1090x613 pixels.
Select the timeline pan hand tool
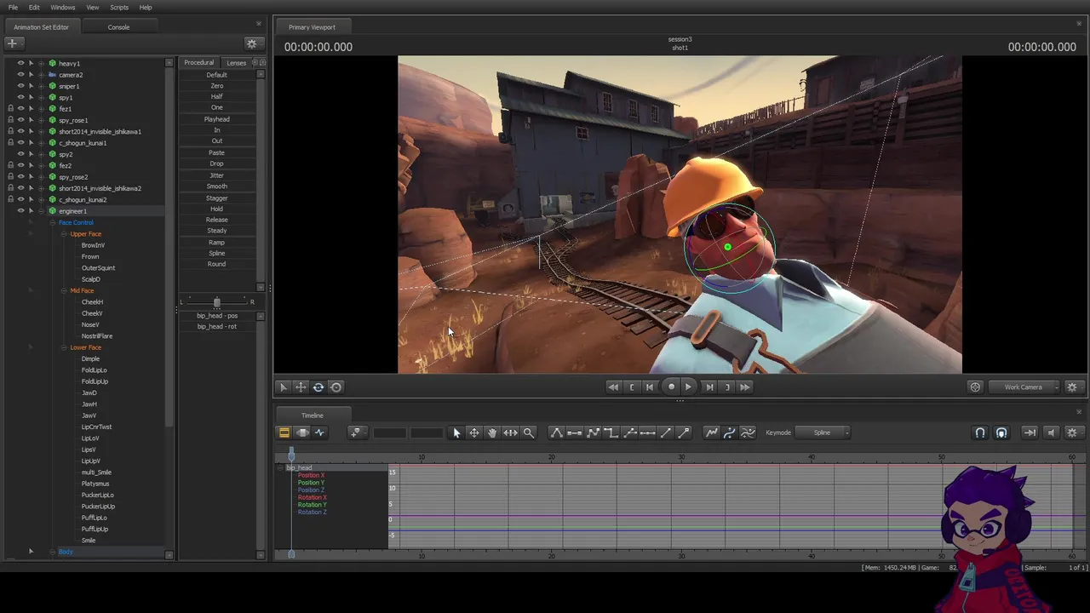(x=492, y=433)
